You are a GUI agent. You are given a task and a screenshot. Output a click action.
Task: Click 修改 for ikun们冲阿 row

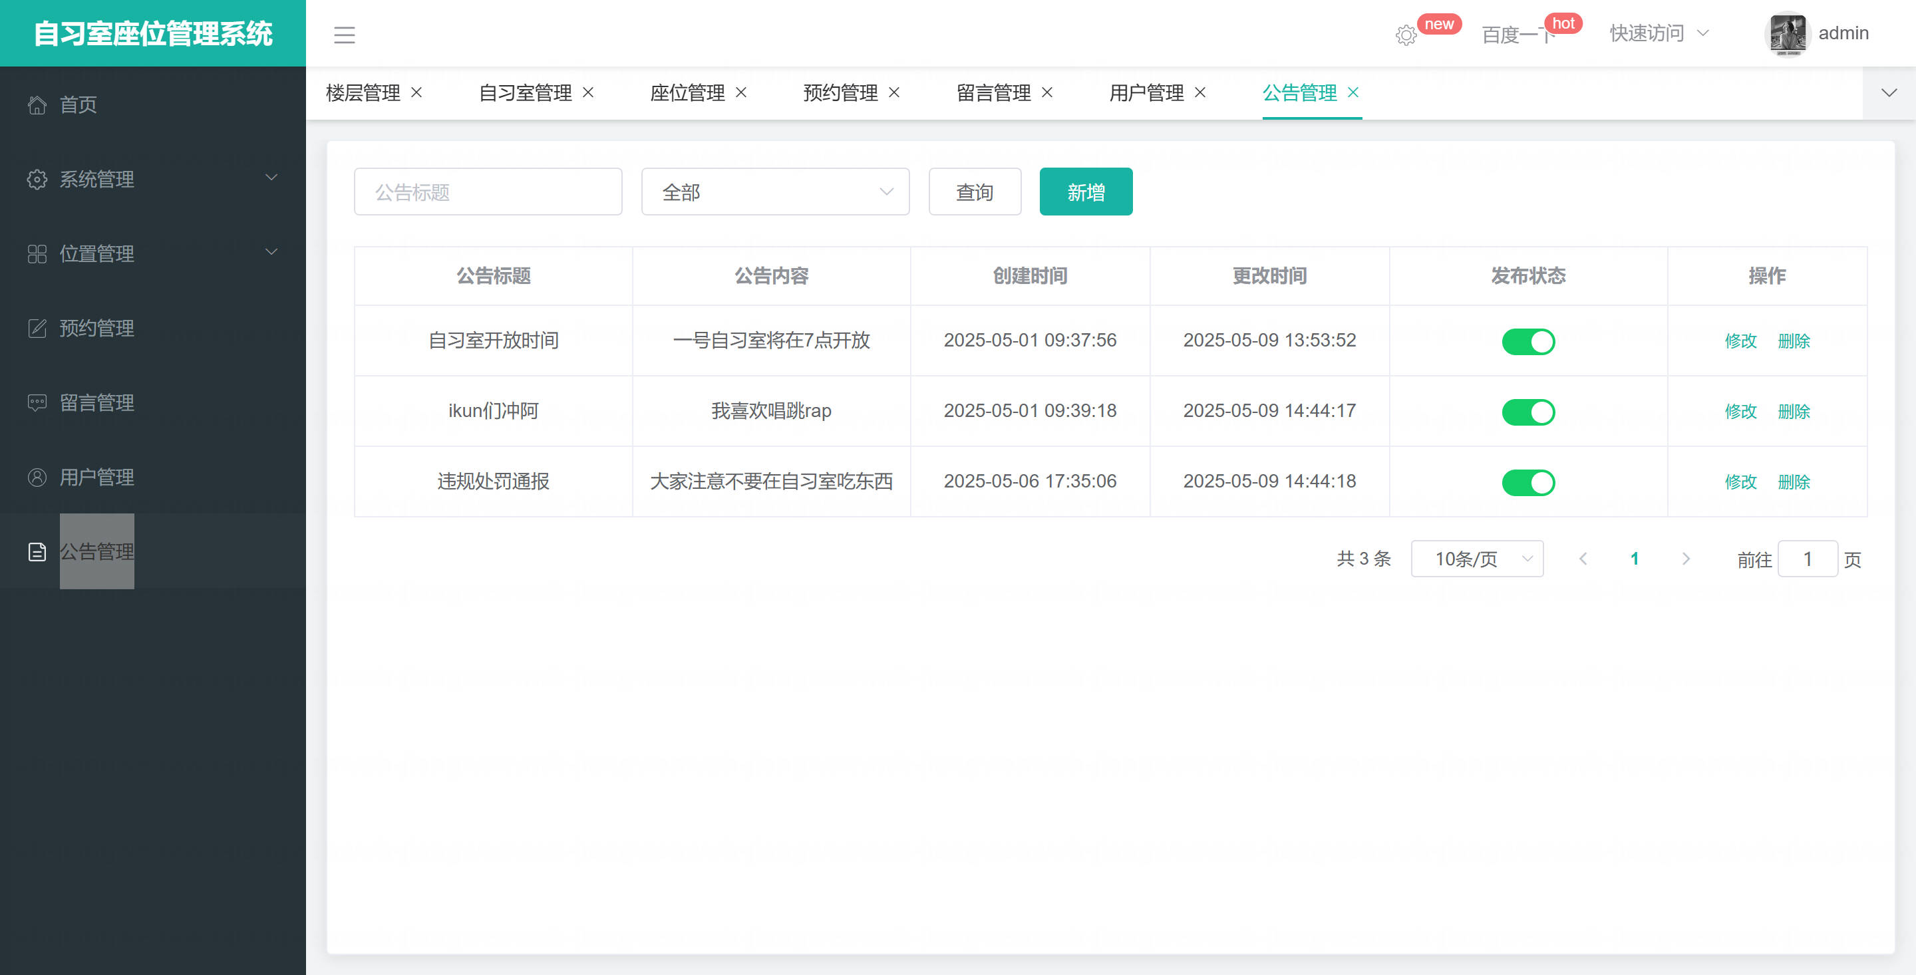[x=1740, y=411]
